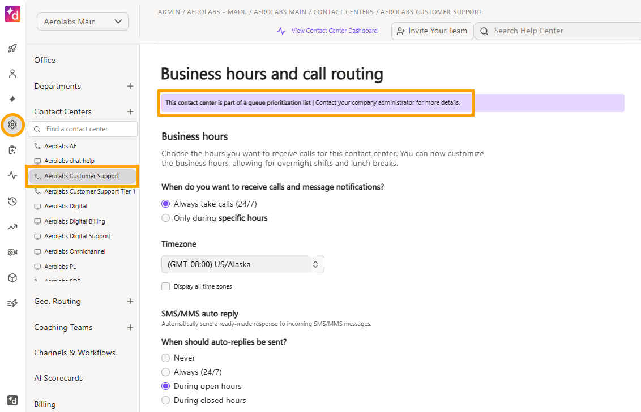The width and height of the screenshot is (641, 412).
Task: Open Billing menu item
Action: pos(45,404)
